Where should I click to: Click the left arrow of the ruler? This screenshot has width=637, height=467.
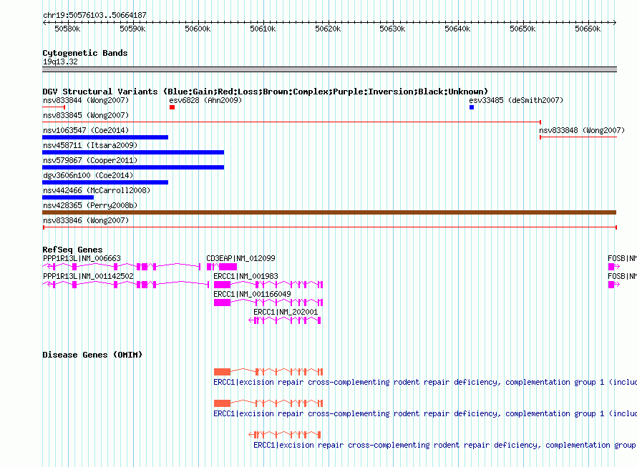[x=44, y=22]
